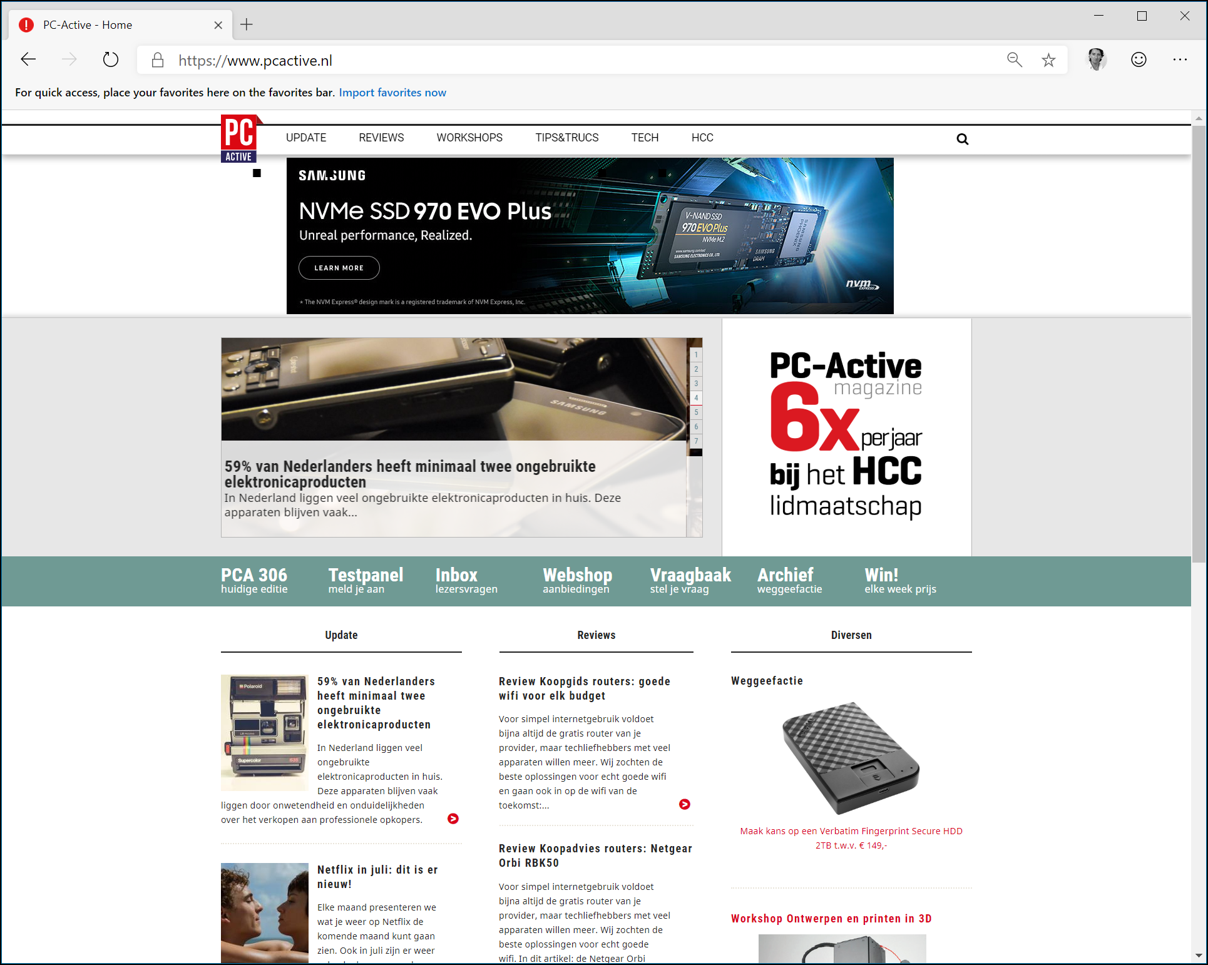Open the WORKSHOPS menu
This screenshot has width=1208, height=965.
click(469, 138)
